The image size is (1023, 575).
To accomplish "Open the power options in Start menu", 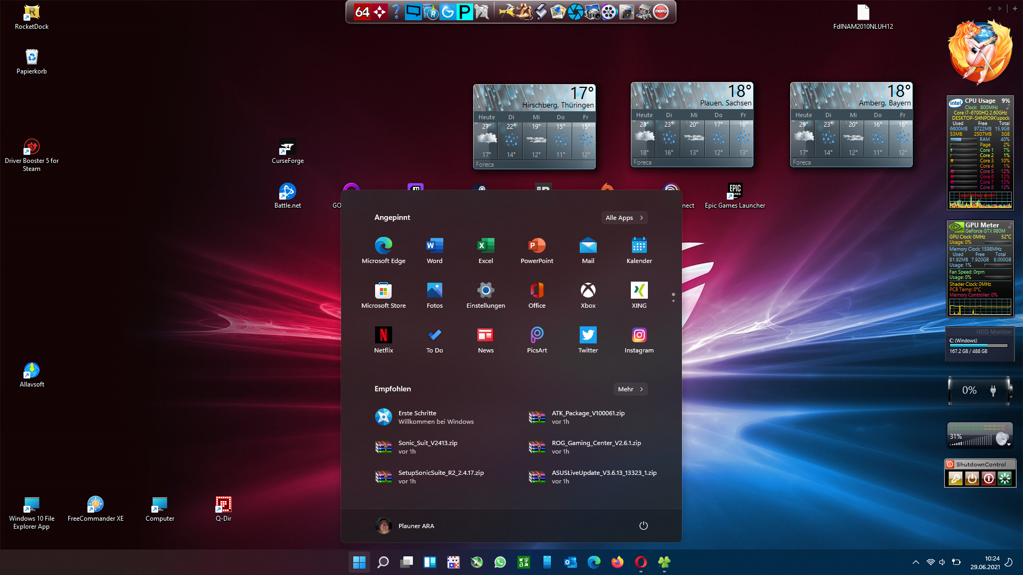I will coord(643,525).
